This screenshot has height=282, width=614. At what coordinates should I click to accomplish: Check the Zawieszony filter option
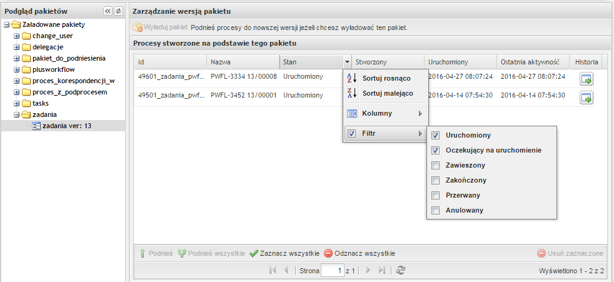tap(435, 165)
